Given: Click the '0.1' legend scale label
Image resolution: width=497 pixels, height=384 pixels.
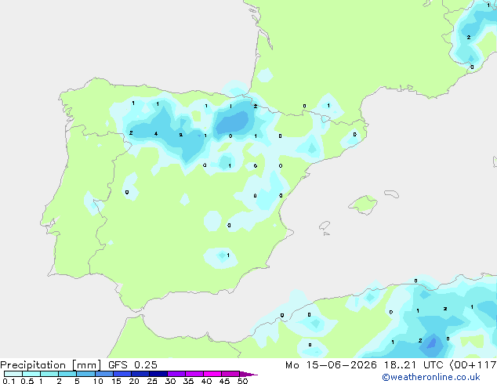Looking at the screenshot, I should [x=9, y=381].
